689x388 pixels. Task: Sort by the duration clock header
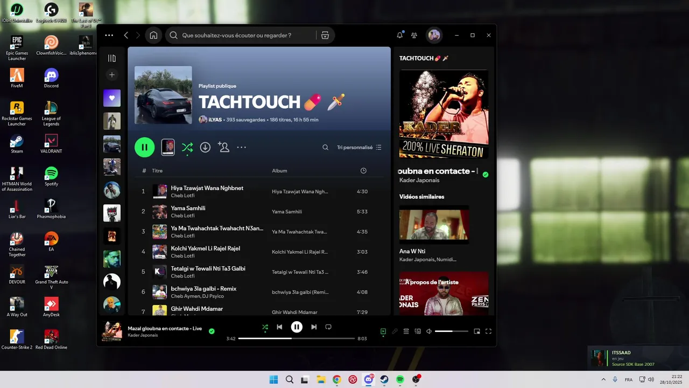click(x=363, y=171)
